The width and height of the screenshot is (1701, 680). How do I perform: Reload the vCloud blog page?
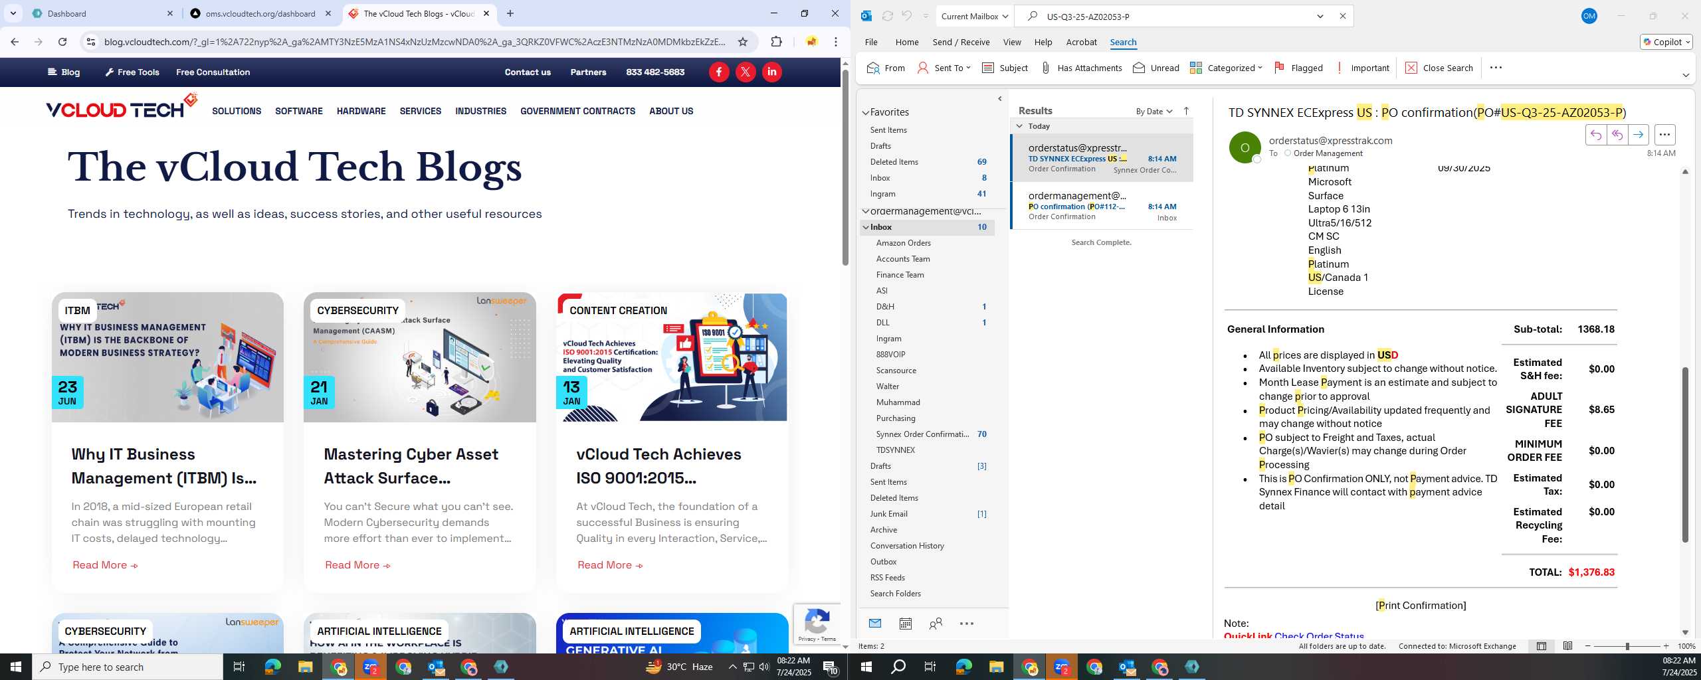point(62,42)
